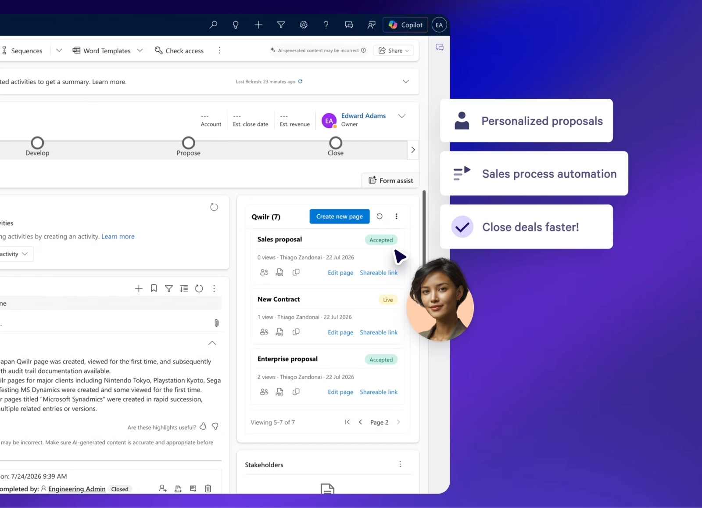Edit page for Sales proposal
The image size is (702, 508).
[x=340, y=273]
